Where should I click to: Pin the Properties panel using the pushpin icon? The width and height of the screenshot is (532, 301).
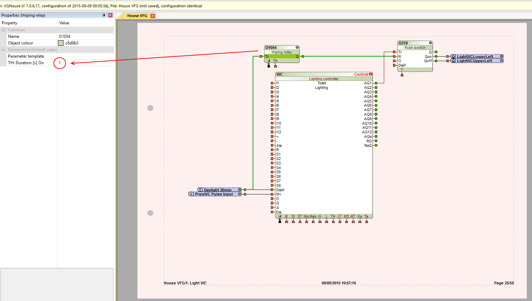click(x=104, y=15)
